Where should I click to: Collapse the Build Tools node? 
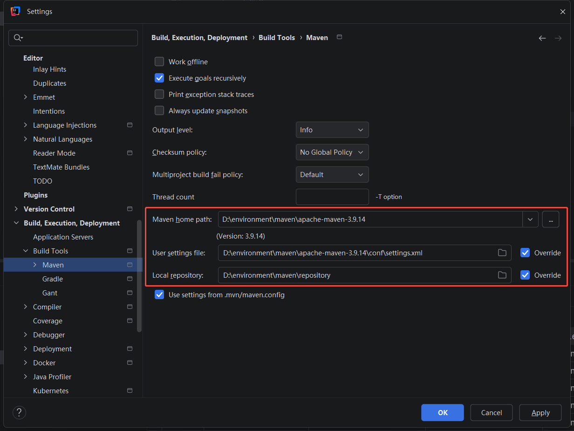tap(26, 251)
